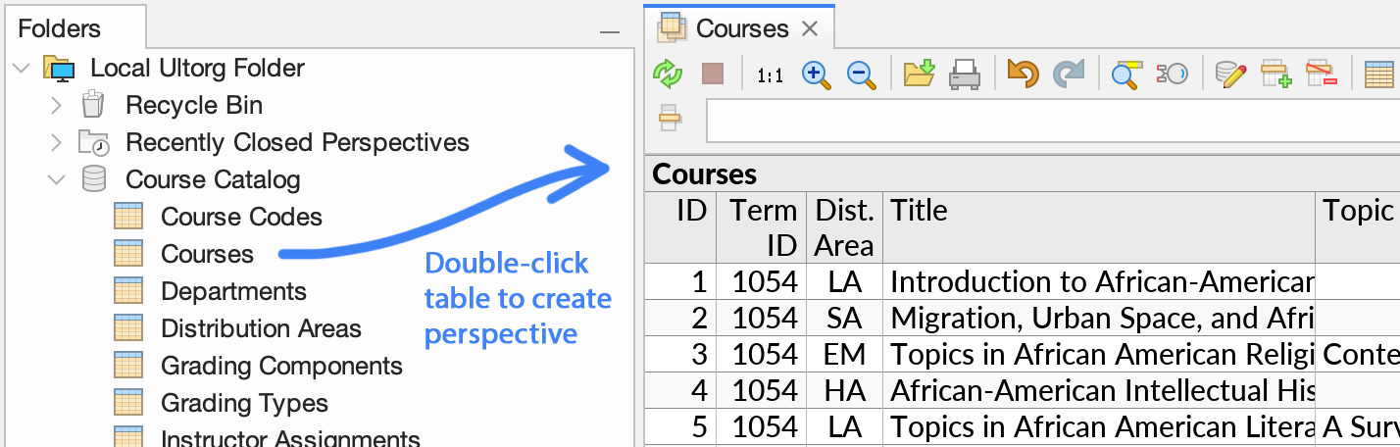The height and width of the screenshot is (447, 1400).
Task: Click the connector and circle icon
Action: [x=1173, y=74]
